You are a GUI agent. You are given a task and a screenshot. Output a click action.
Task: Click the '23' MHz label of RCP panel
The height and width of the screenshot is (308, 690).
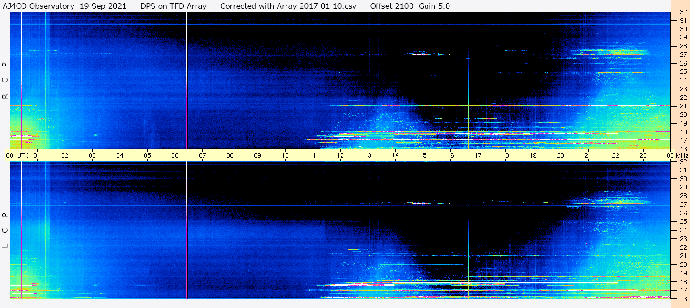(683, 89)
